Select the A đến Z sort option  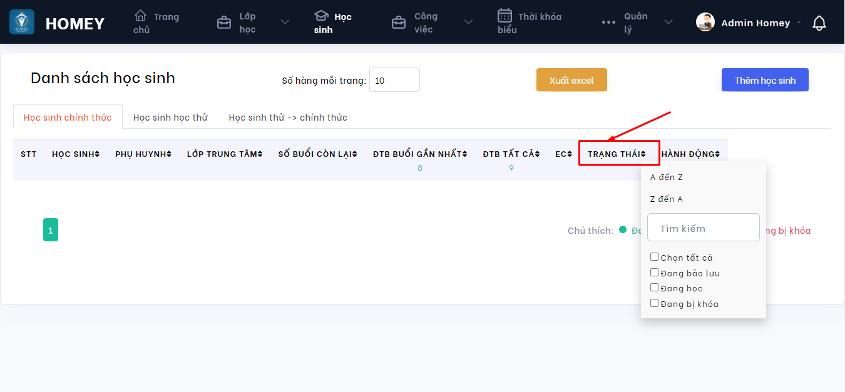click(x=667, y=178)
